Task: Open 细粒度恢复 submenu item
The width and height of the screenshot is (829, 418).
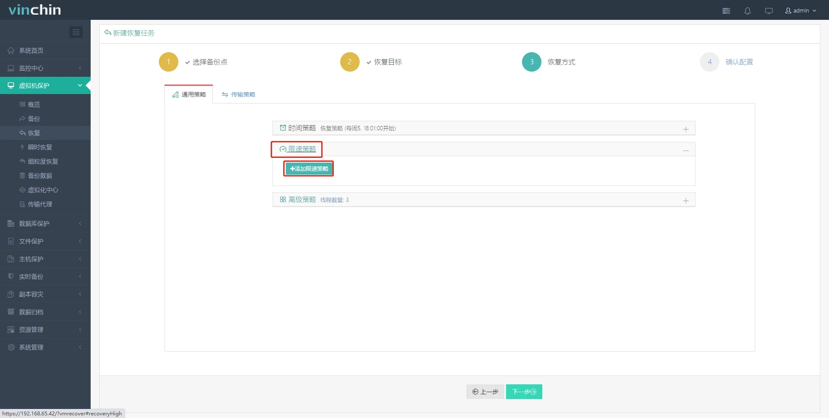Action: pos(45,161)
